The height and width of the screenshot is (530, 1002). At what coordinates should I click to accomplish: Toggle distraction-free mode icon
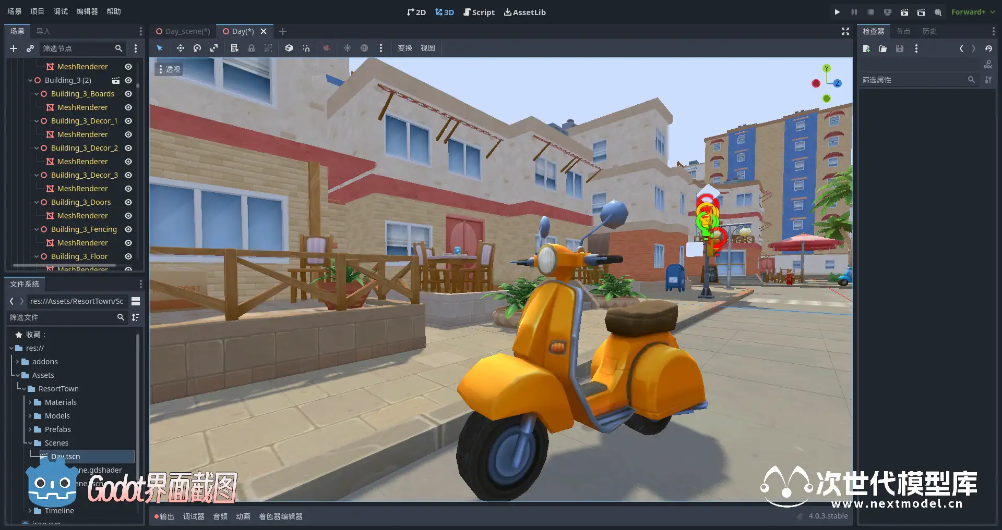pos(845,31)
